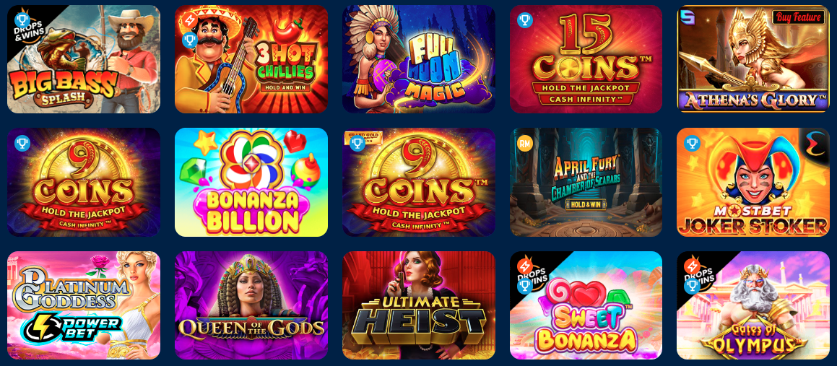Open the Bonanza Billion game
Viewport: 837px width, 366px height.
251,182
